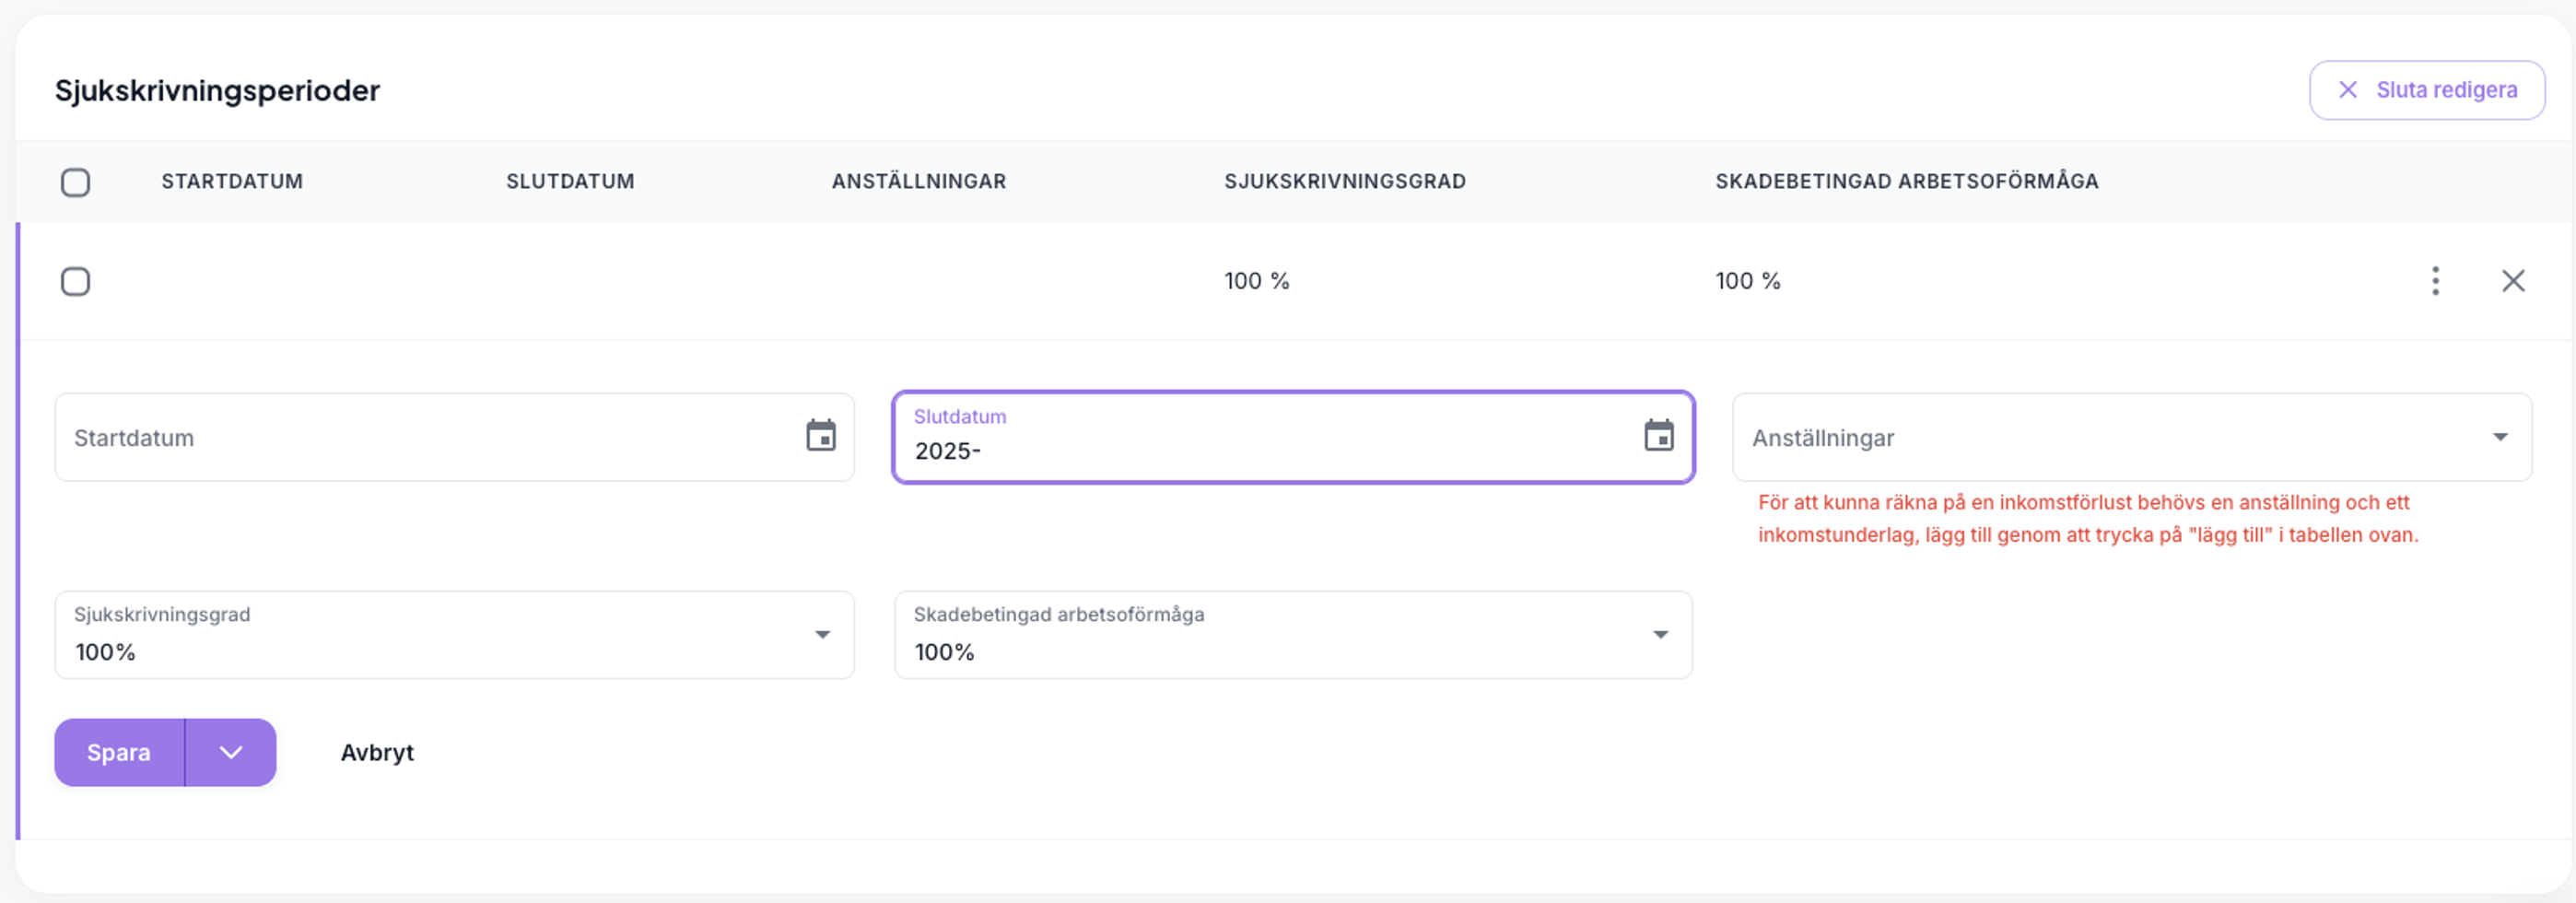
Task: Tick the checkbox for the 100 % row
Action: (x=76, y=281)
